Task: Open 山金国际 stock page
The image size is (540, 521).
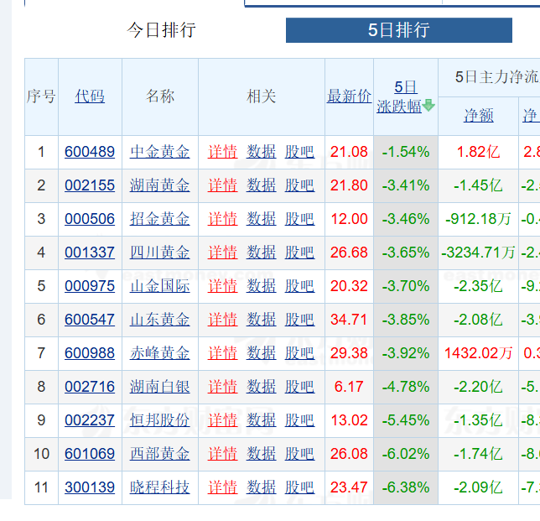Action: 160,286
